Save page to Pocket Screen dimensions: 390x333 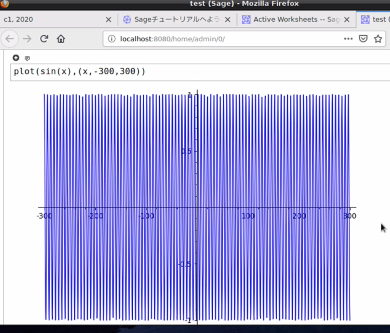point(363,39)
